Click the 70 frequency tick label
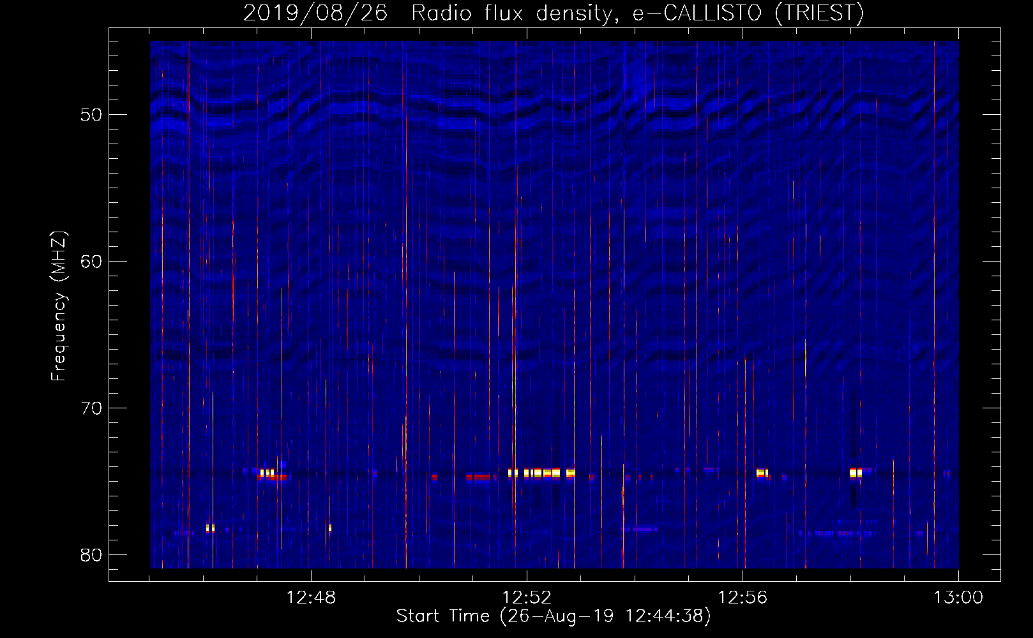The width and height of the screenshot is (1033, 638). (91, 408)
